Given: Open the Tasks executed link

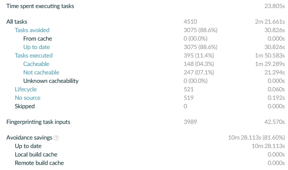Looking at the screenshot, I should (x=34, y=55).
